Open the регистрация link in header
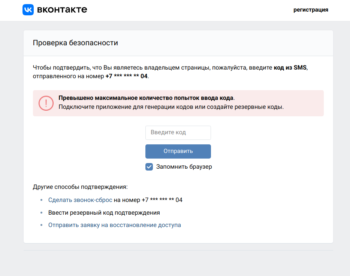The height and width of the screenshot is (276, 350). click(x=311, y=10)
